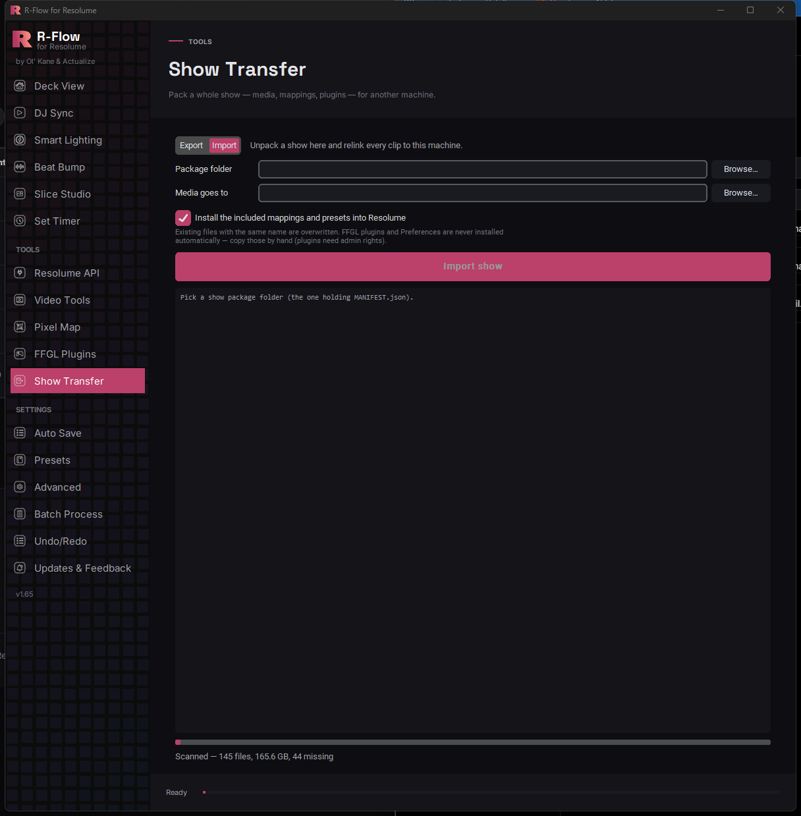This screenshot has height=816, width=801.
Task: Go to Advanced settings
Action: coord(78,487)
